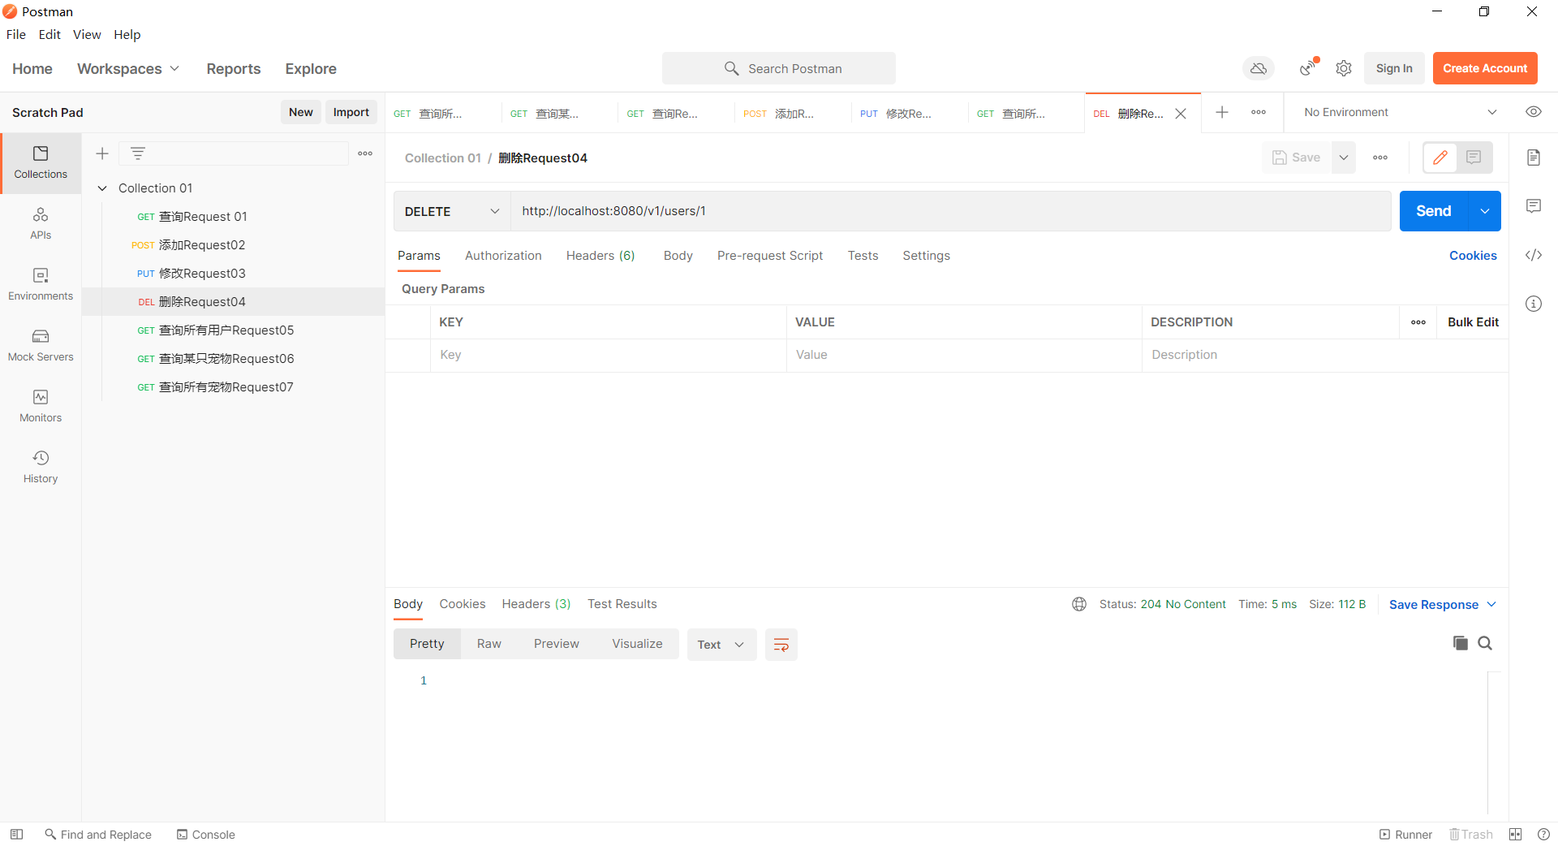The image size is (1558, 846).
Task: Open the request info icon
Action: pos(1534,304)
